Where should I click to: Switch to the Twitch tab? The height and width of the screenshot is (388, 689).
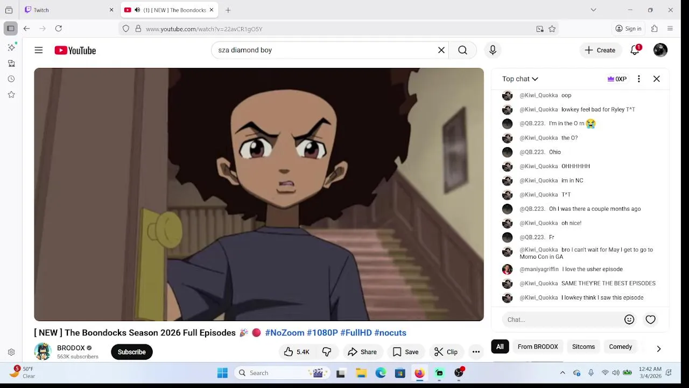coord(69,10)
